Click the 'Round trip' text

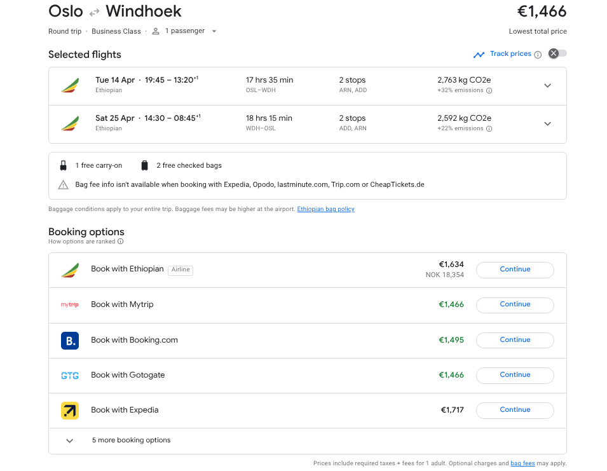(x=65, y=31)
